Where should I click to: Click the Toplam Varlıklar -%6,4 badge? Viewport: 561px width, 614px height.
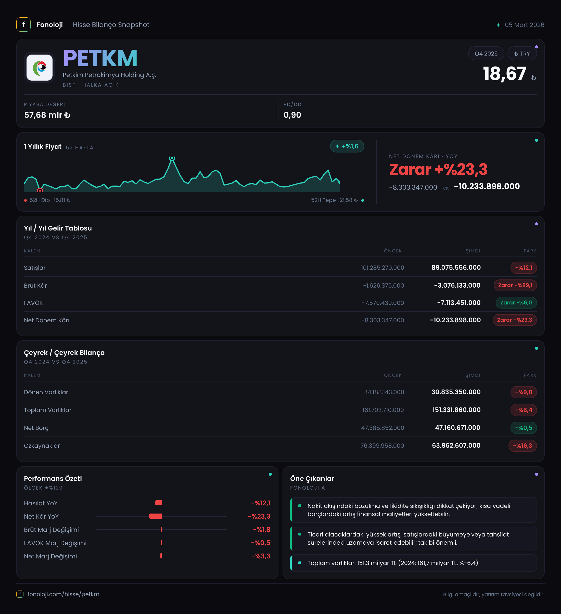[524, 410]
